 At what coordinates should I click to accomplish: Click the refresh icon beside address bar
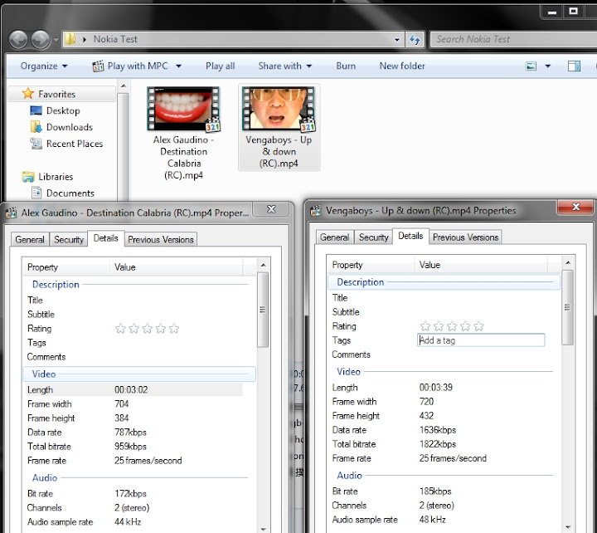[x=415, y=39]
